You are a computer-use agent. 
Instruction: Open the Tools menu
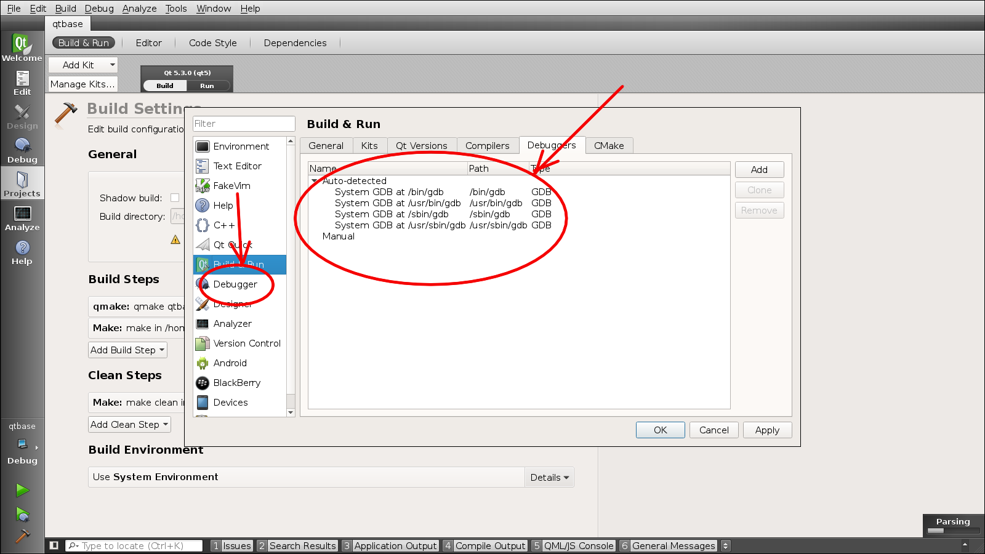click(x=175, y=9)
